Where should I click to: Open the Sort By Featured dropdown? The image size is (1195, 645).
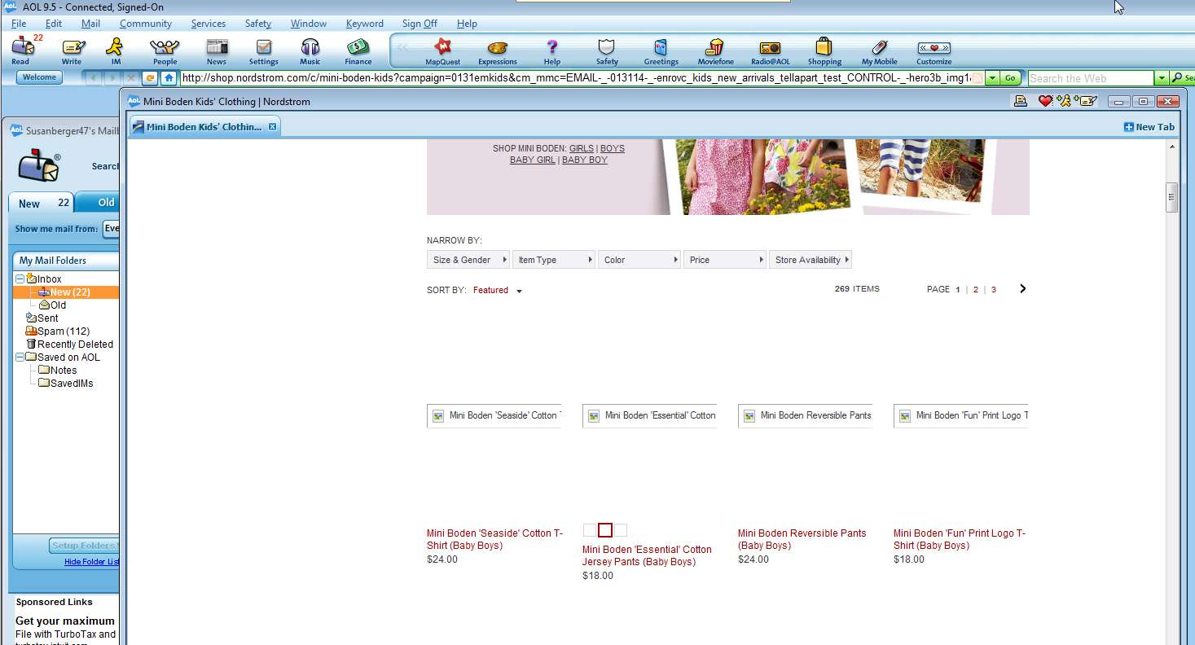498,290
